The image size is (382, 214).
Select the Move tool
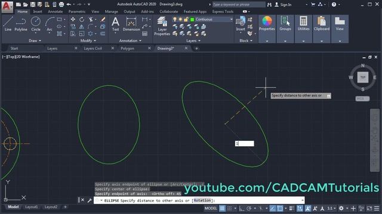point(73,20)
